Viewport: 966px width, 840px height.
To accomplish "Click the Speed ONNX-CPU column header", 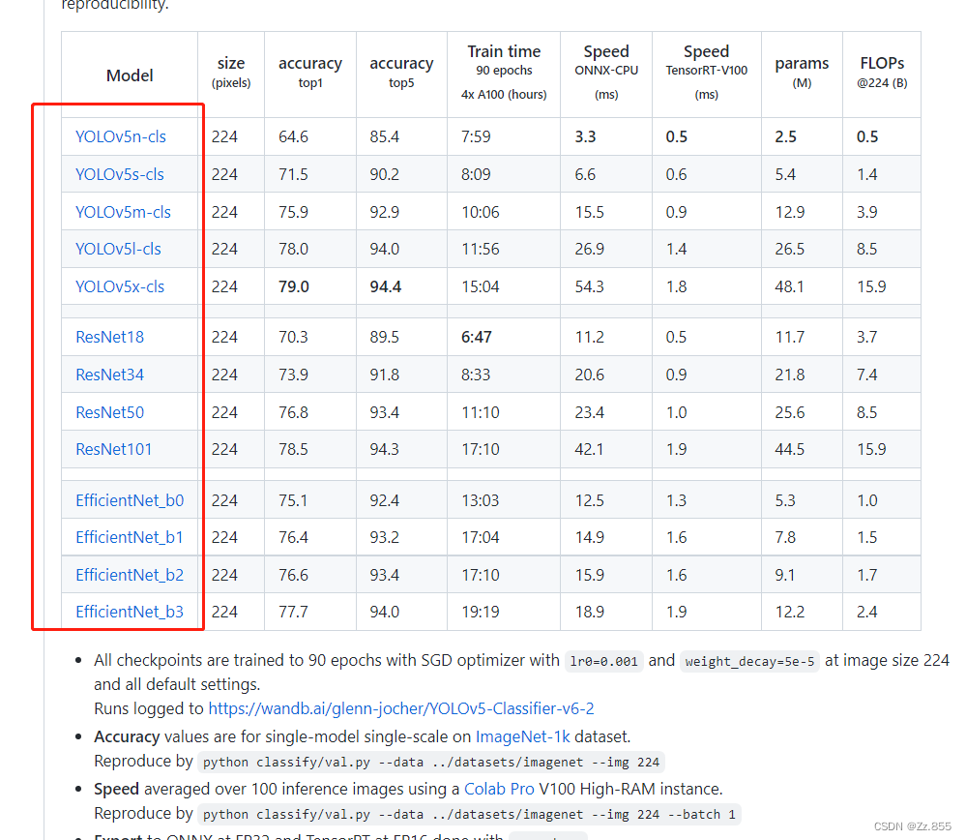I will 606,73.
